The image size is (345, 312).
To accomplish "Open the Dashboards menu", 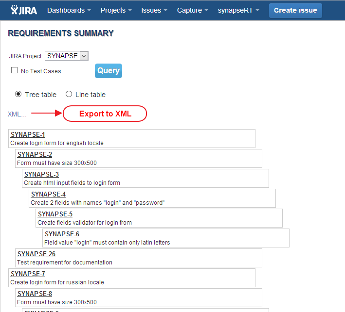I will coord(69,10).
